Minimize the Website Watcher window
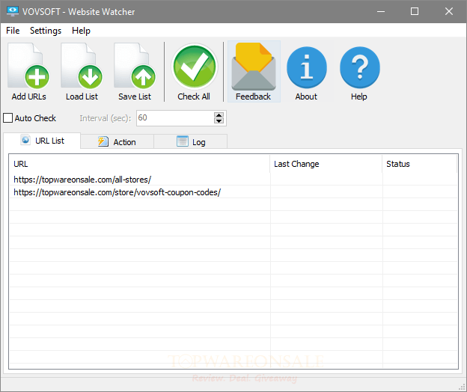Viewport: 467px width, 392px height. pos(381,12)
